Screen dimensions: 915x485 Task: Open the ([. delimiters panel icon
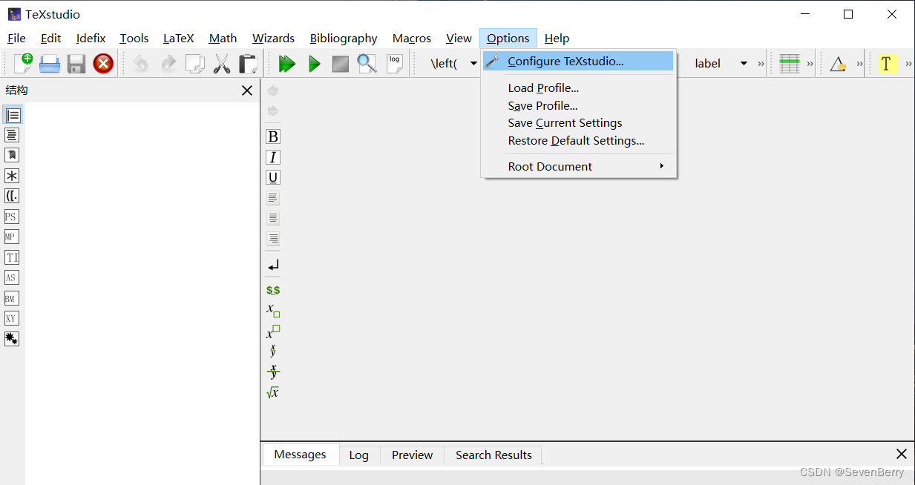tap(12, 197)
